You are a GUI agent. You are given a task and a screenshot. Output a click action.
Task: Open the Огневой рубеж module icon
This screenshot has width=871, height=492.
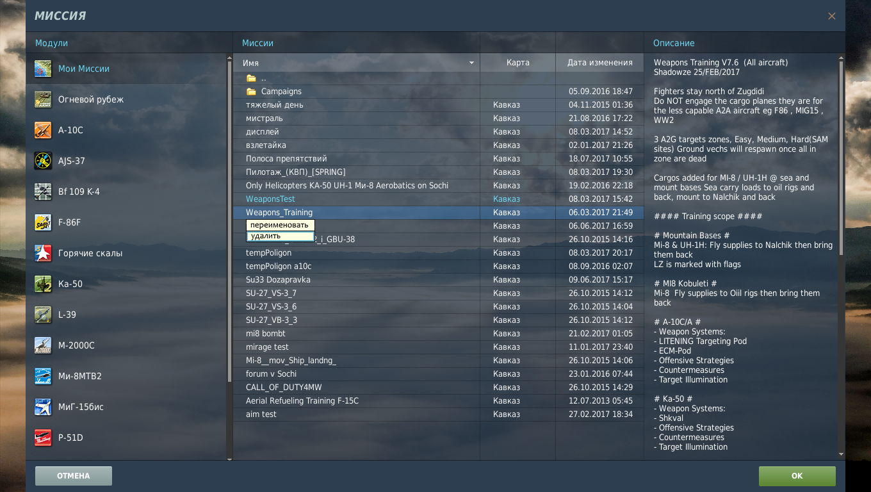(x=43, y=99)
